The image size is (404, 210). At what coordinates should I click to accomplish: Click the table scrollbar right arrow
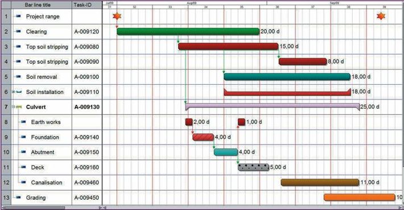point(100,207)
